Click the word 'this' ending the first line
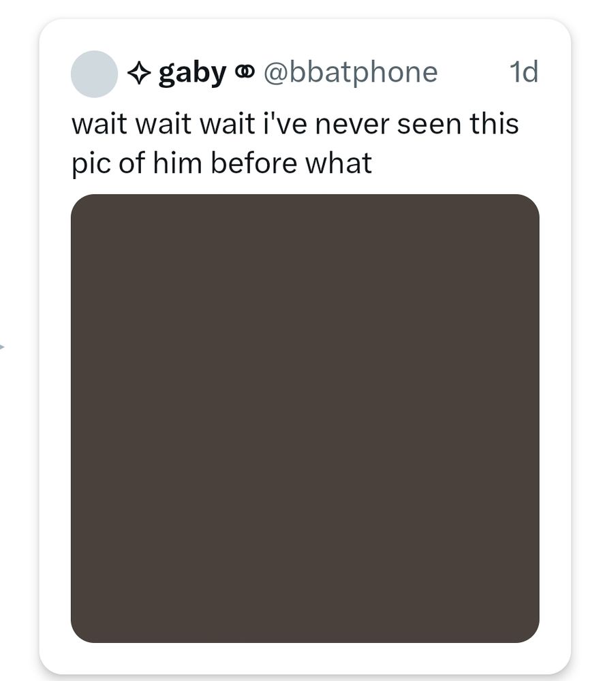603x681 pixels. (494, 124)
